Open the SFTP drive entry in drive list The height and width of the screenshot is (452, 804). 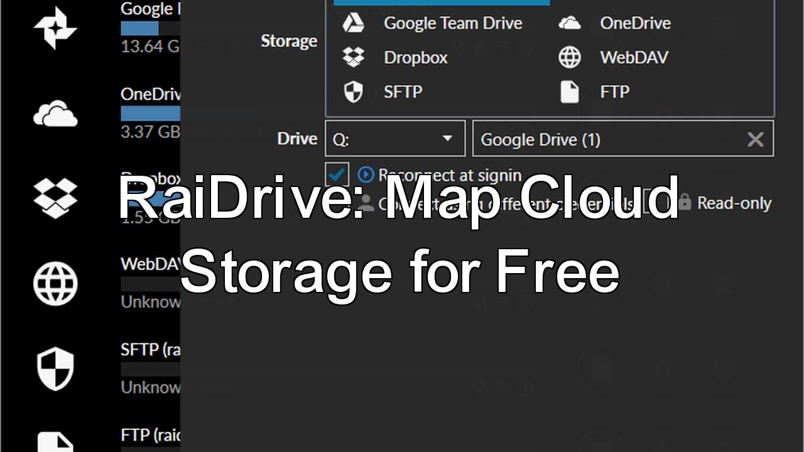pos(150,350)
